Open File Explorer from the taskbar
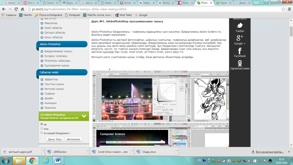 tap(19, 161)
